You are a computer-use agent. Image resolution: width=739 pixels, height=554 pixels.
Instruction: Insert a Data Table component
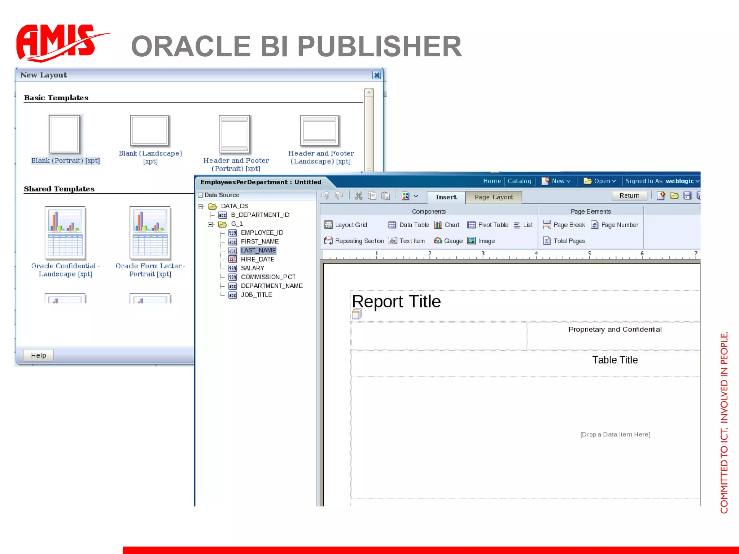coord(408,225)
